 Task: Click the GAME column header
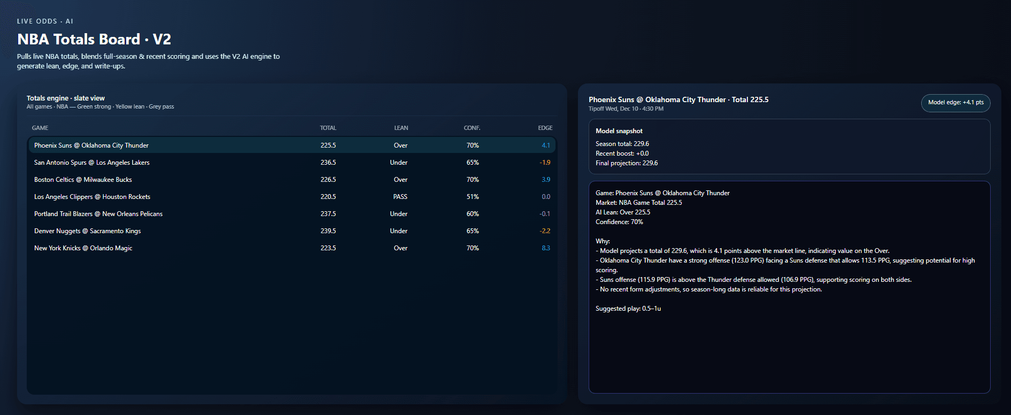[x=40, y=128]
